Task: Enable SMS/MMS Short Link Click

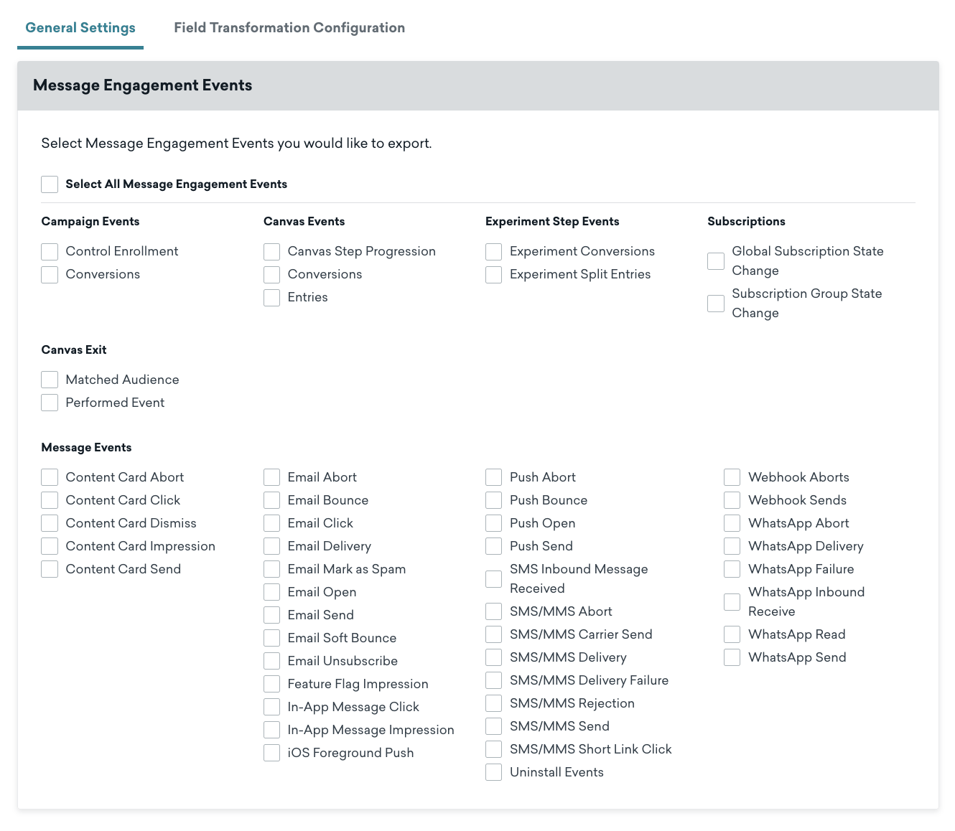Action: coord(493,748)
